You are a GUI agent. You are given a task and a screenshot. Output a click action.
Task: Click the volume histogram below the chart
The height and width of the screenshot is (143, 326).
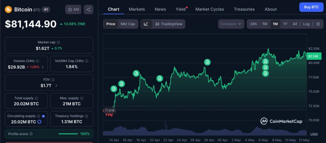click(x=205, y=131)
